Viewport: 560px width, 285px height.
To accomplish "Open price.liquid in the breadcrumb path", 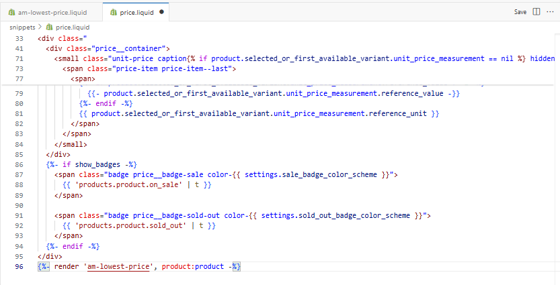I will 73,27.
